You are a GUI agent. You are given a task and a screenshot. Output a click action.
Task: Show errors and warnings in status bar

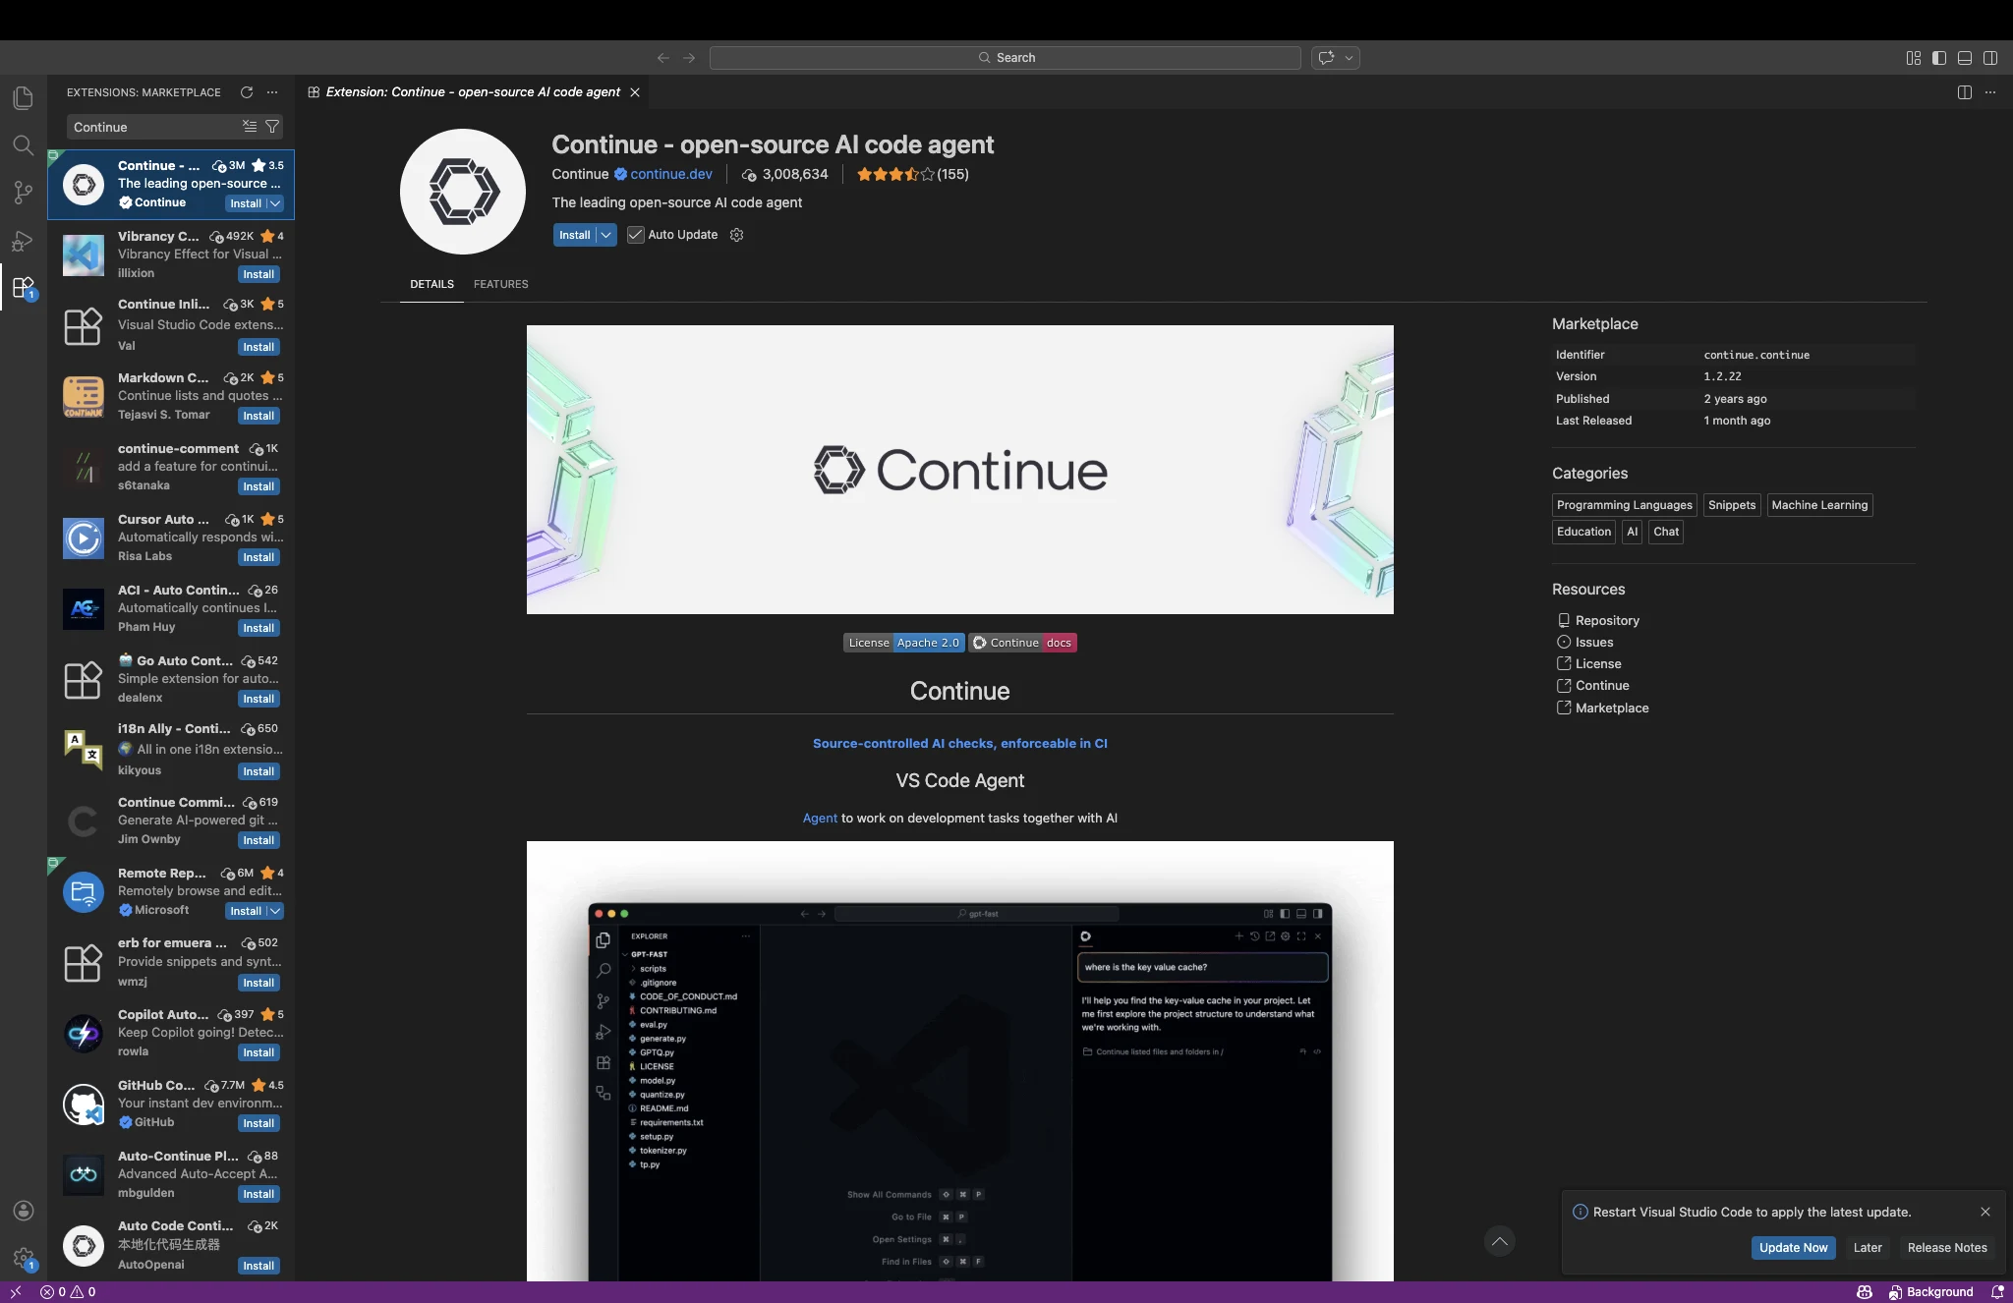click(x=68, y=1292)
